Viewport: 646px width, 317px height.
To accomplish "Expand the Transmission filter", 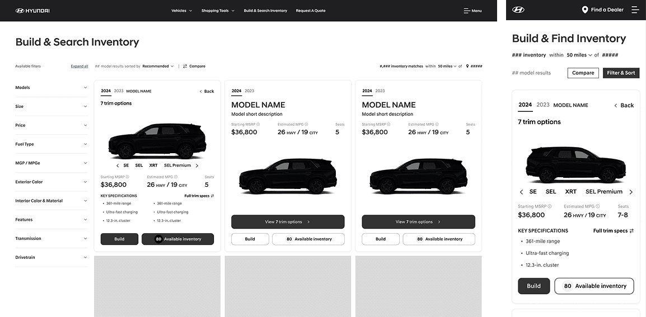I will [52, 239].
